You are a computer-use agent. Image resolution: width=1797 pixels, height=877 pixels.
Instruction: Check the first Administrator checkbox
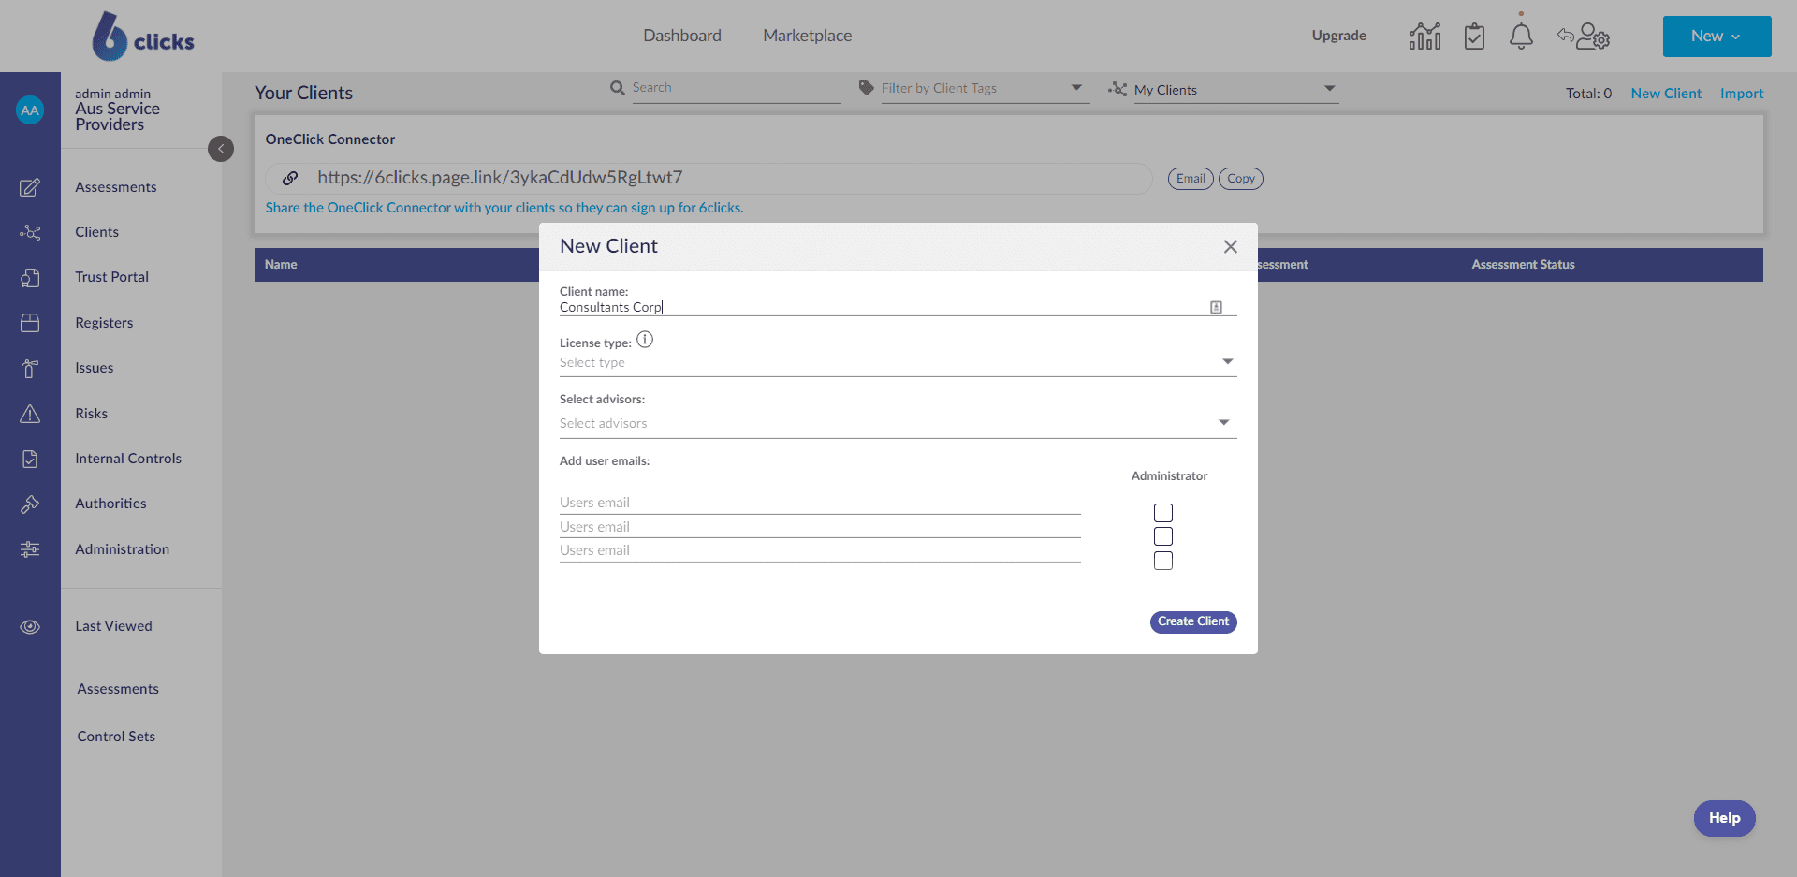click(1163, 513)
